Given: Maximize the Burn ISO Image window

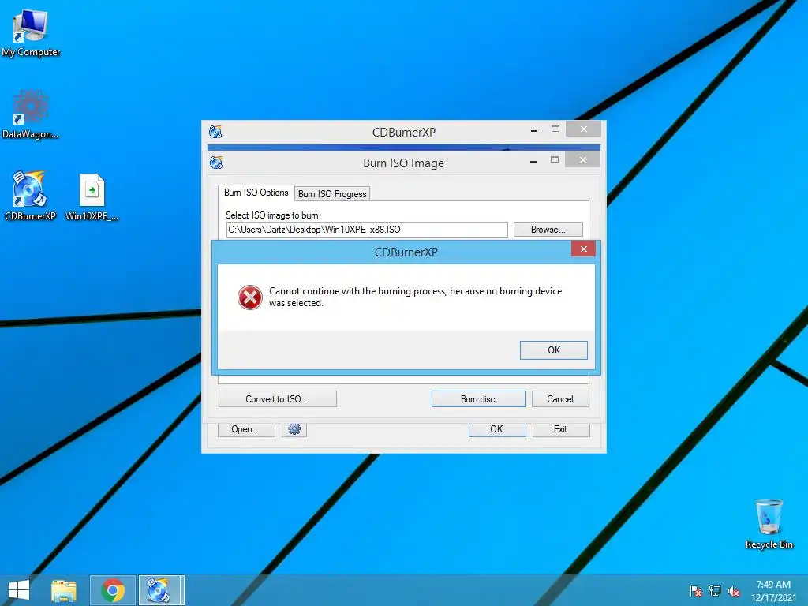Looking at the screenshot, I should pos(555,159).
